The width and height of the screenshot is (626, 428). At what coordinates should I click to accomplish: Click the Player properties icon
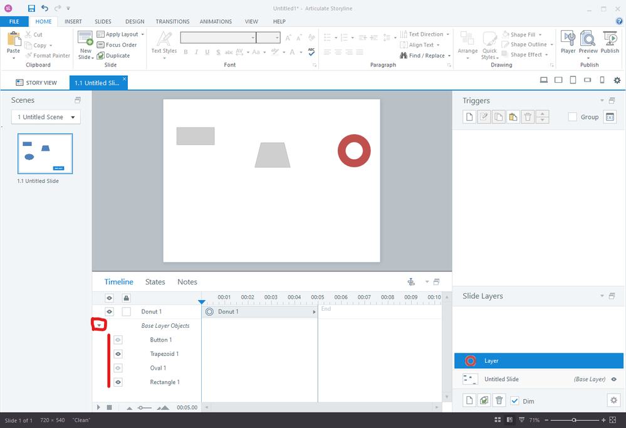(568, 41)
